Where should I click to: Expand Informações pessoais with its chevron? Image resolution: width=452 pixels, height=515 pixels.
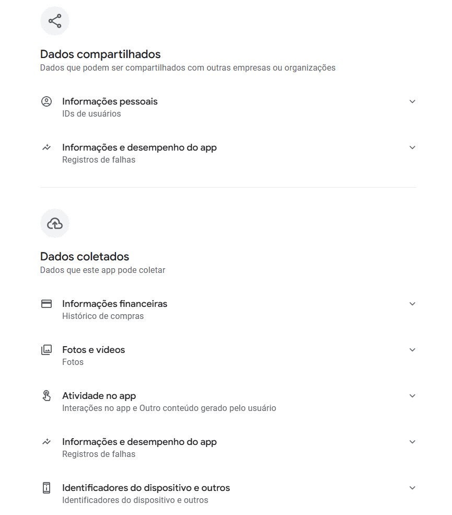(x=412, y=101)
